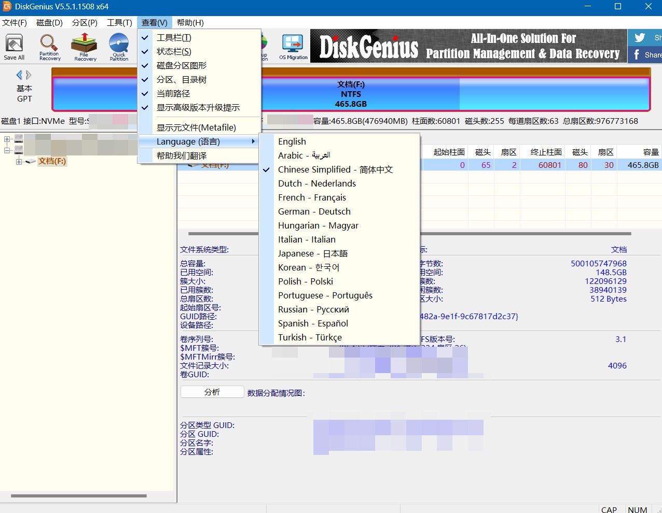Choose Portuguese - Português language
Screen dimensions: 662x513
pos(339,295)
